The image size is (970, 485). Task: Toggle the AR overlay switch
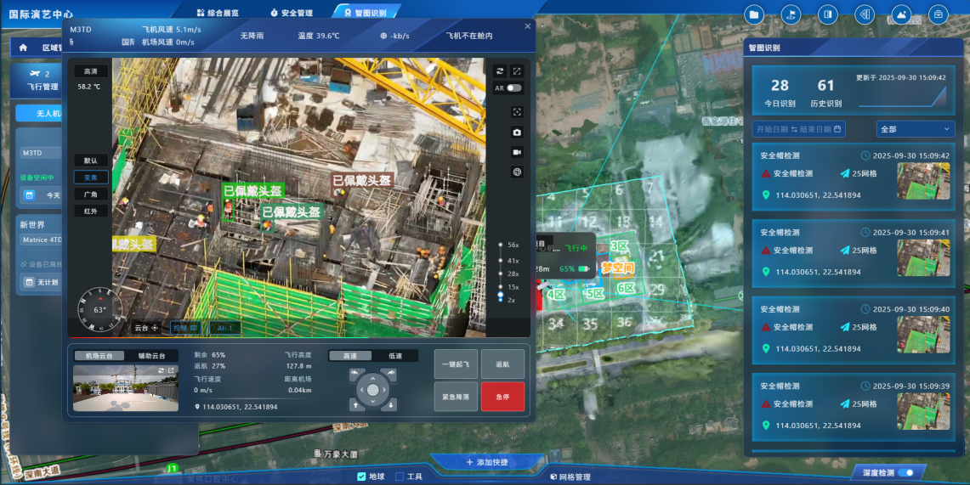pos(514,88)
